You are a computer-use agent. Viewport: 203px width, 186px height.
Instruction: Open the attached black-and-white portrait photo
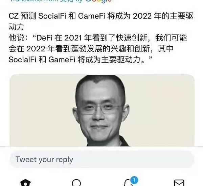tap(102, 111)
